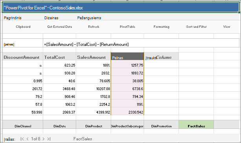Open the Sort and Filter group
Image resolution: width=241 pixels, height=143 pixels.
click(196, 27)
